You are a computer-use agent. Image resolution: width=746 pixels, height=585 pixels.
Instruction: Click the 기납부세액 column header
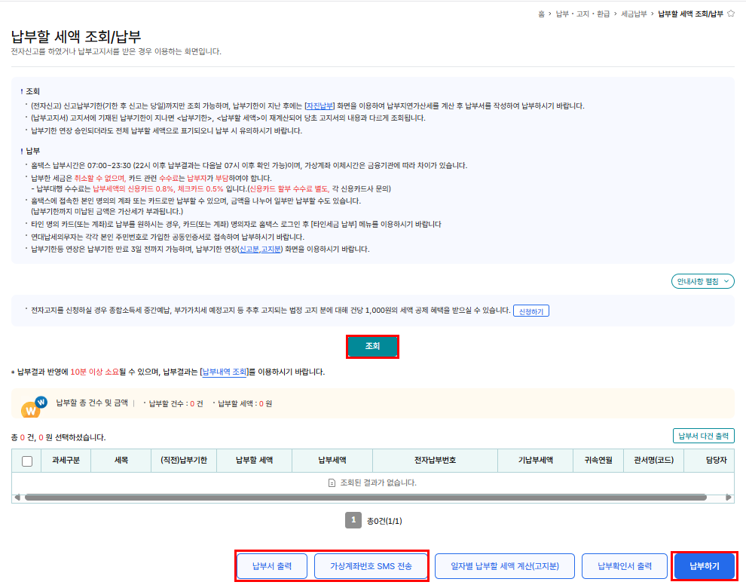coord(535,461)
